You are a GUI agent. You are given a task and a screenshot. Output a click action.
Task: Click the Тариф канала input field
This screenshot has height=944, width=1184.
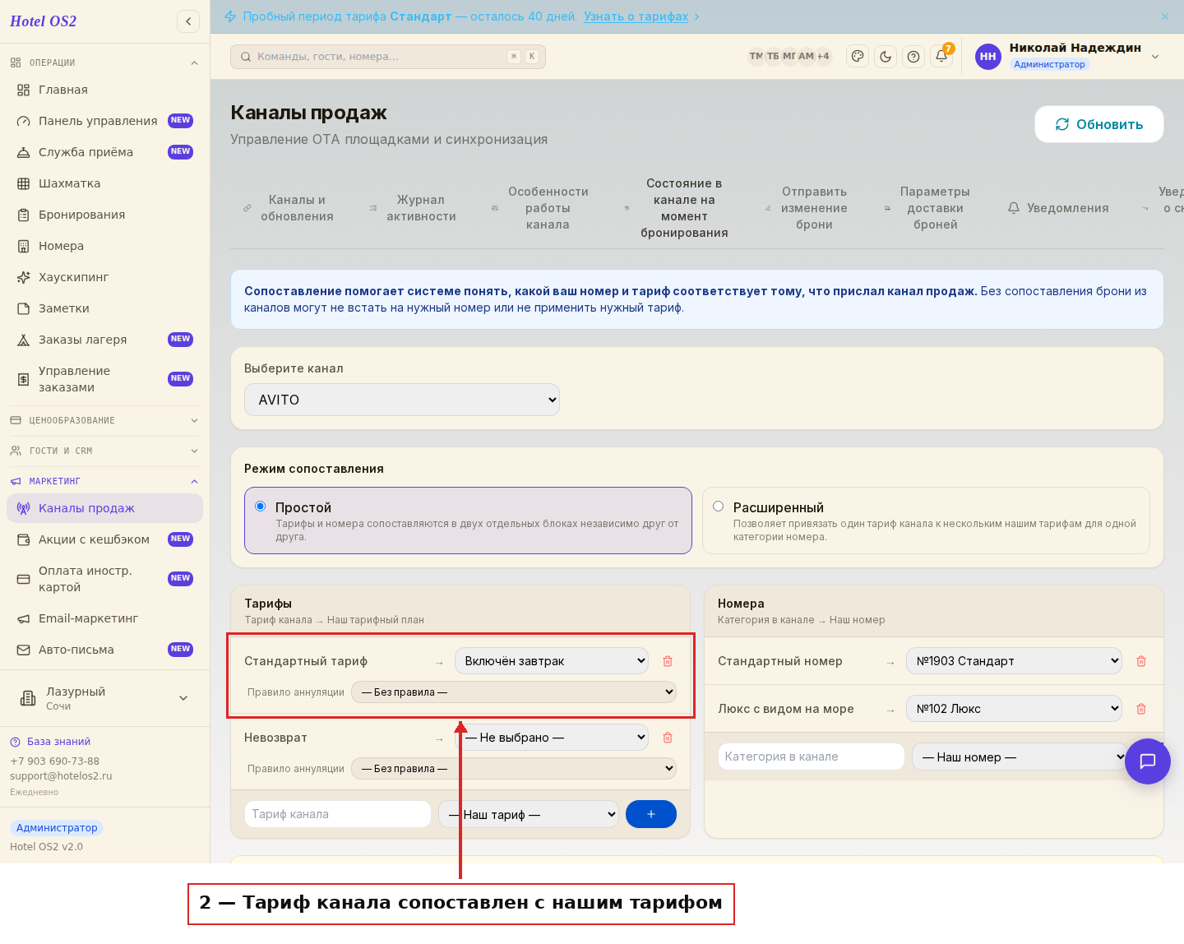pyautogui.click(x=338, y=814)
